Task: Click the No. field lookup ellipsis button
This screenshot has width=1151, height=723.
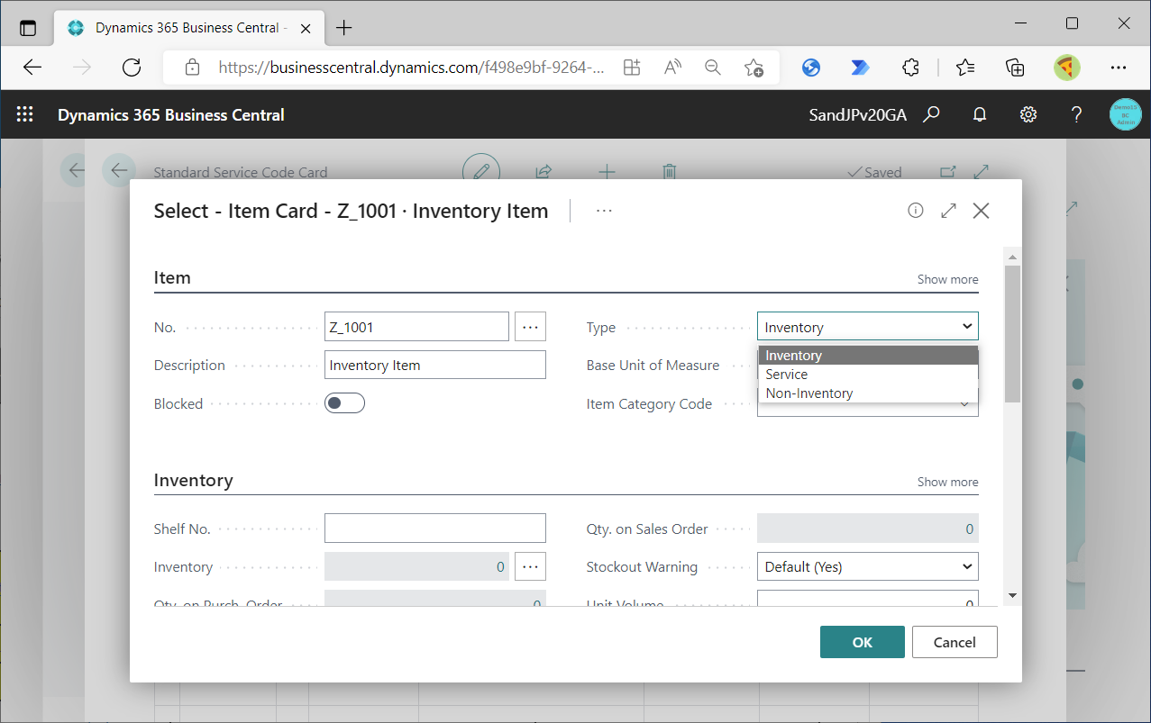Action: (x=530, y=327)
